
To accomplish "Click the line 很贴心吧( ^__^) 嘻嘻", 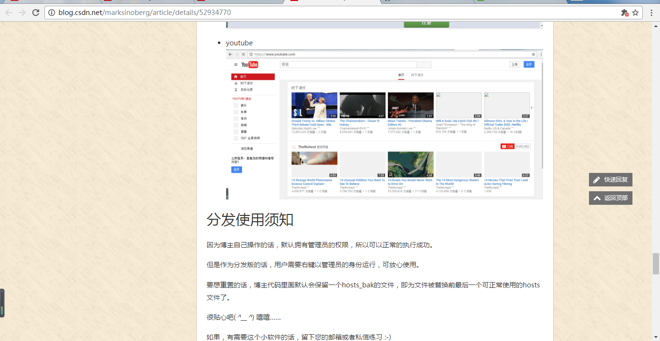I will tap(244, 317).
